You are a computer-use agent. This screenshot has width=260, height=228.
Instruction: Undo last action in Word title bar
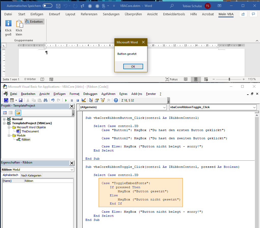(x=66, y=6)
